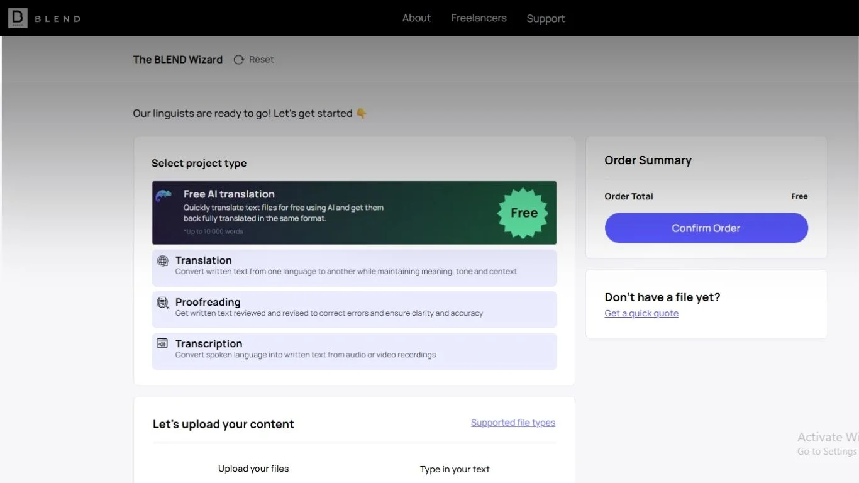Click the magnifier icon next to Proofreading
859x483 pixels.
coord(163,303)
